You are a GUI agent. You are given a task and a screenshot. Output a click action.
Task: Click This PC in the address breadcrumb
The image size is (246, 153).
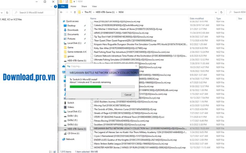click(x=88, y=12)
